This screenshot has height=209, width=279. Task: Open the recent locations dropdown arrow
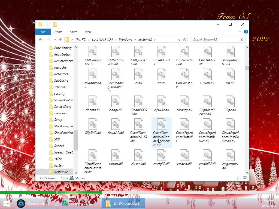click(x=55, y=40)
